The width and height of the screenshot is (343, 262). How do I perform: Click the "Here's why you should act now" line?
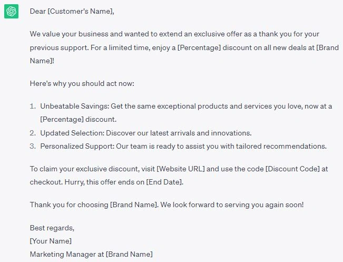pyautogui.click(x=83, y=83)
